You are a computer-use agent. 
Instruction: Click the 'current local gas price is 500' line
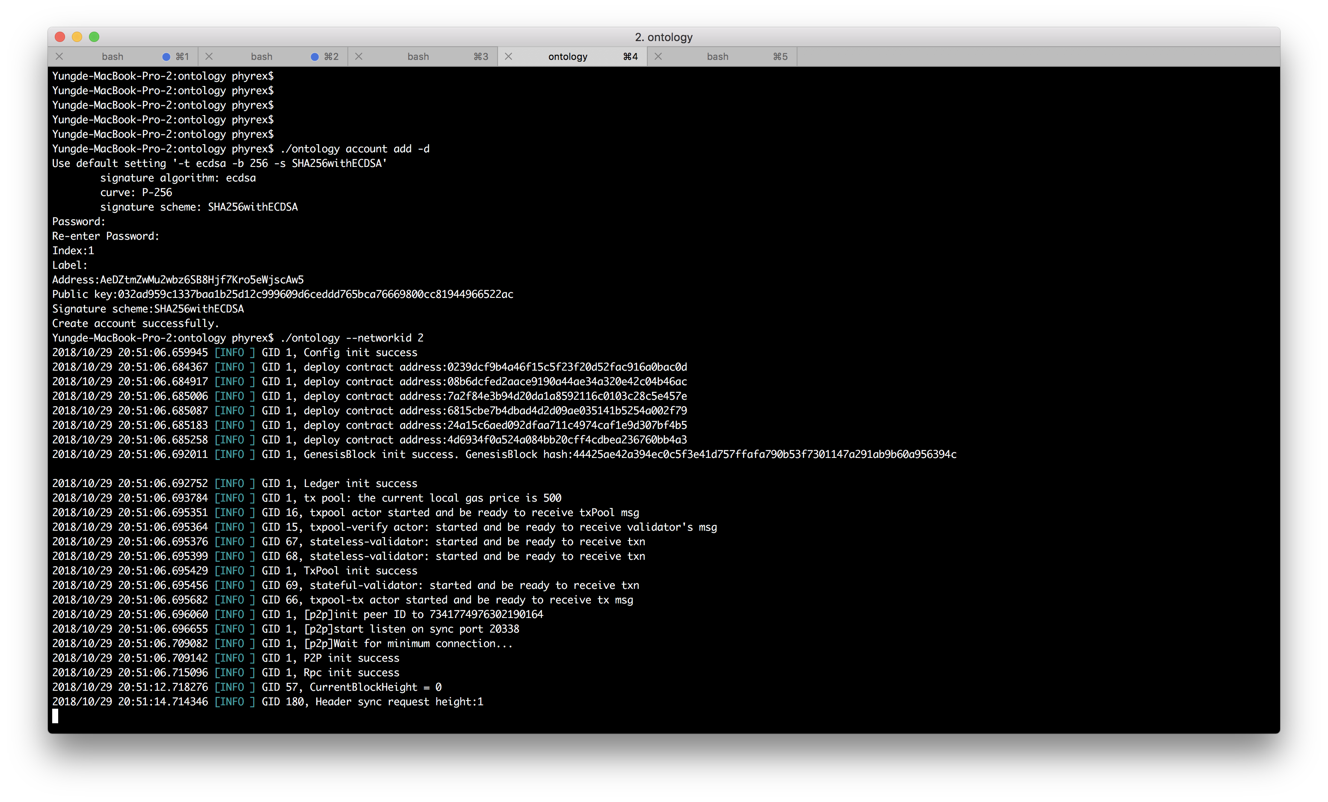[307, 498]
